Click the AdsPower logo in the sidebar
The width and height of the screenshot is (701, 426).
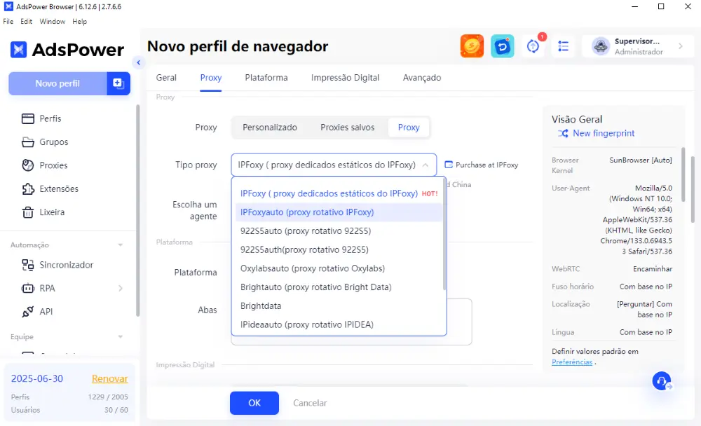67,50
